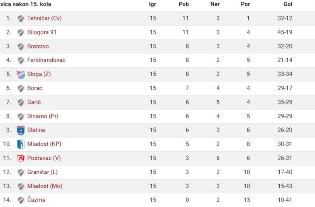Open the Borac team link
The width and height of the screenshot is (315, 207).
(x=35, y=88)
